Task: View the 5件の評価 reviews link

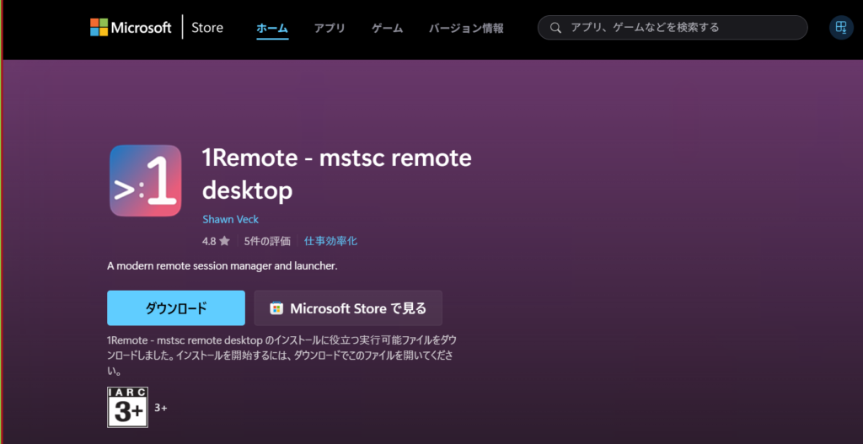Action: point(267,241)
